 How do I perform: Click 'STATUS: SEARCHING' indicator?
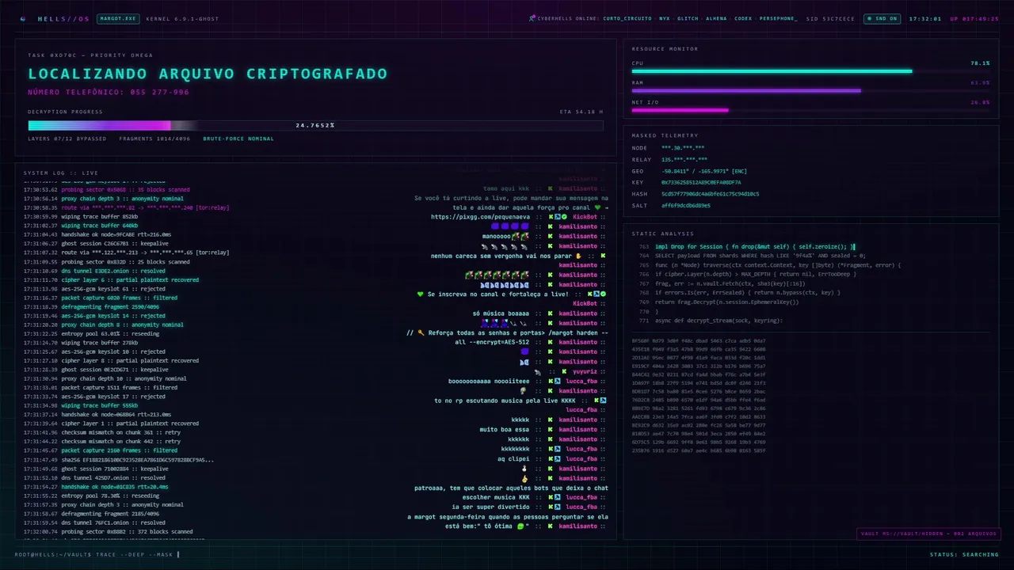coord(964,554)
